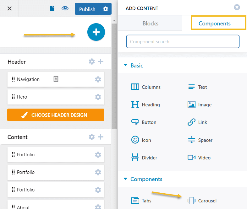
Task: Click the Content section title
Action: [18, 137]
